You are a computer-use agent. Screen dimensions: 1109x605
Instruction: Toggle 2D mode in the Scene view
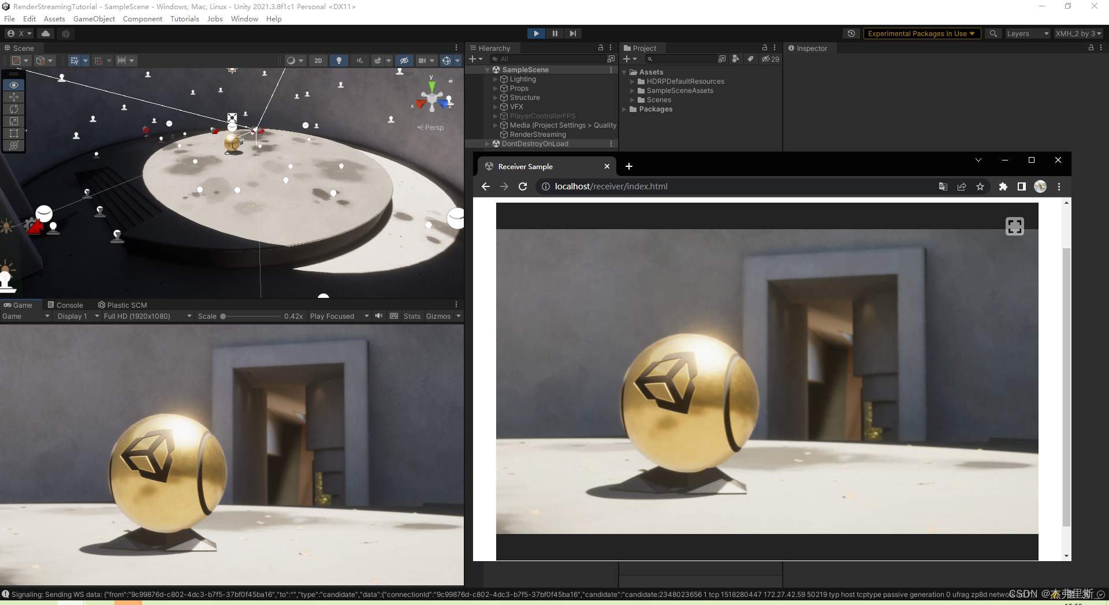point(318,60)
